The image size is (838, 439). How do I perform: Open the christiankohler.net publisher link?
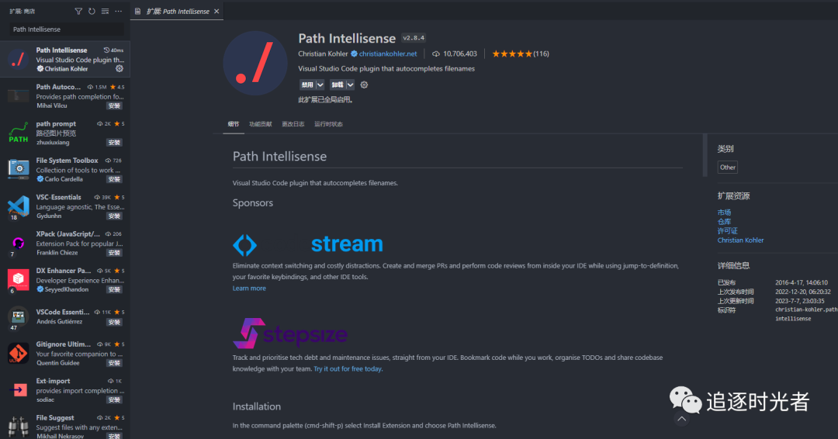pyautogui.click(x=388, y=54)
